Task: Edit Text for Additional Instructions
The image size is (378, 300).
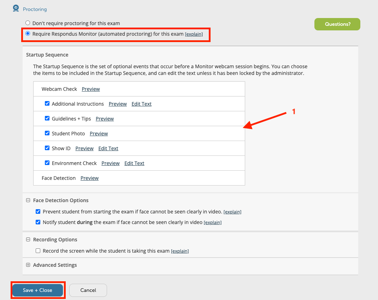Action: (142, 104)
